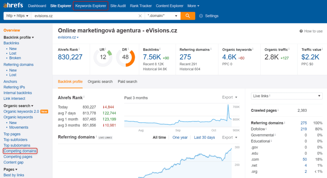The width and height of the screenshot is (327, 178).
Task: Click the New badge beside Organic keywords 2.0
Action: (44, 112)
